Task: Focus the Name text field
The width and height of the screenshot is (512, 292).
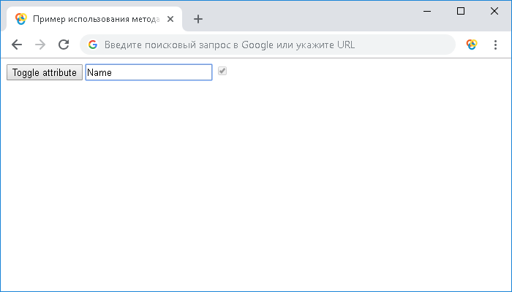Action: coord(148,72)
